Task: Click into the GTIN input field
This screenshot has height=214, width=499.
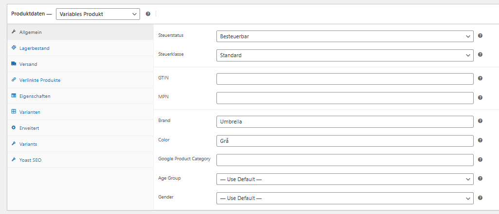Action: point(345,79)
